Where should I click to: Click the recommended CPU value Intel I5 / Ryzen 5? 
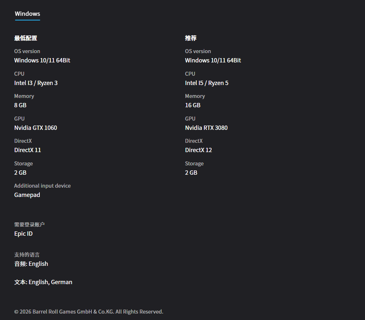pyautogui.click(x=207, y=83)
